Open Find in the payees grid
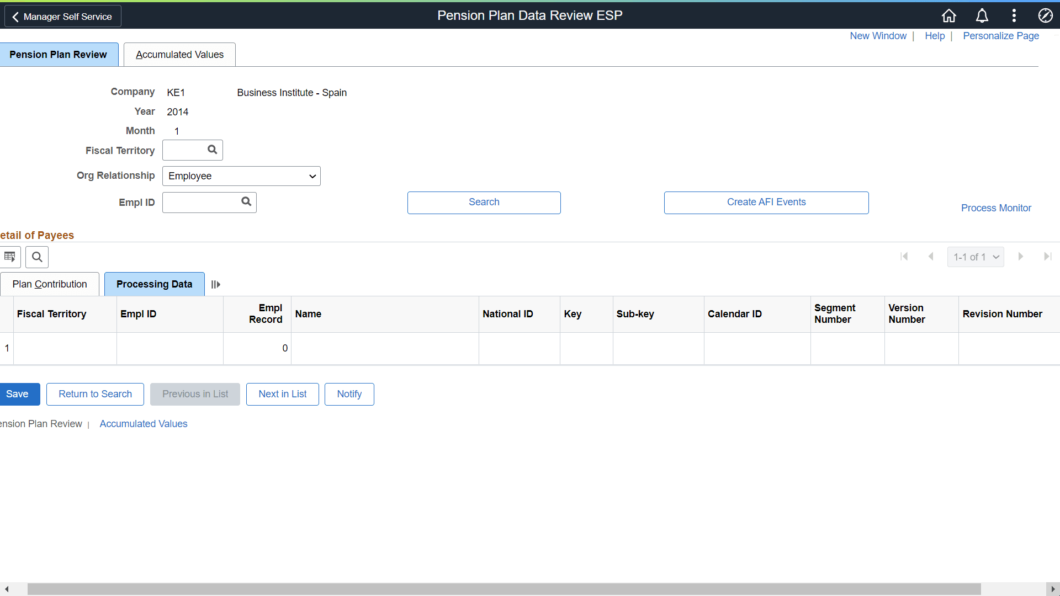1060x596 pixels. [36, 257]
